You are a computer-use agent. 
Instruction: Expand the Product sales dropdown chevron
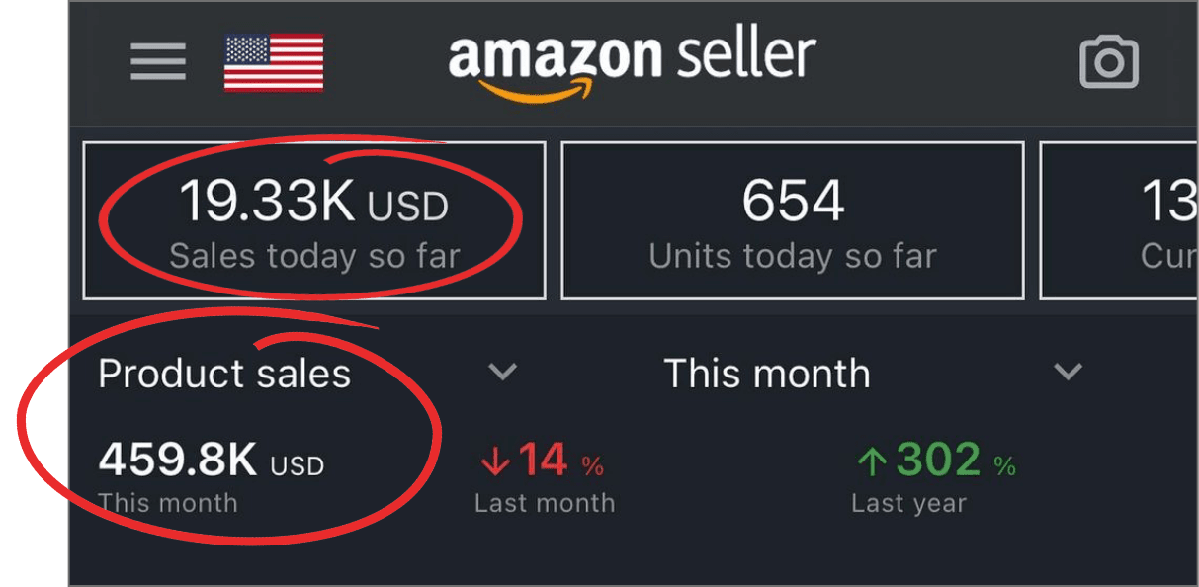[503, 373]
